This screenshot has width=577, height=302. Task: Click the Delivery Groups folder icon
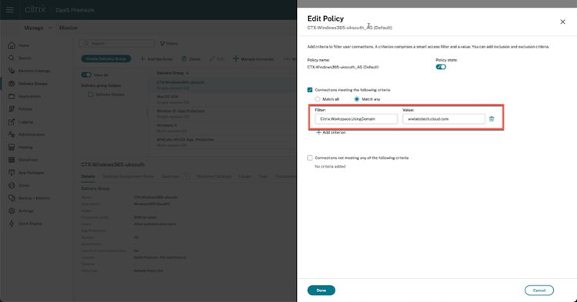tap(91, 95)
